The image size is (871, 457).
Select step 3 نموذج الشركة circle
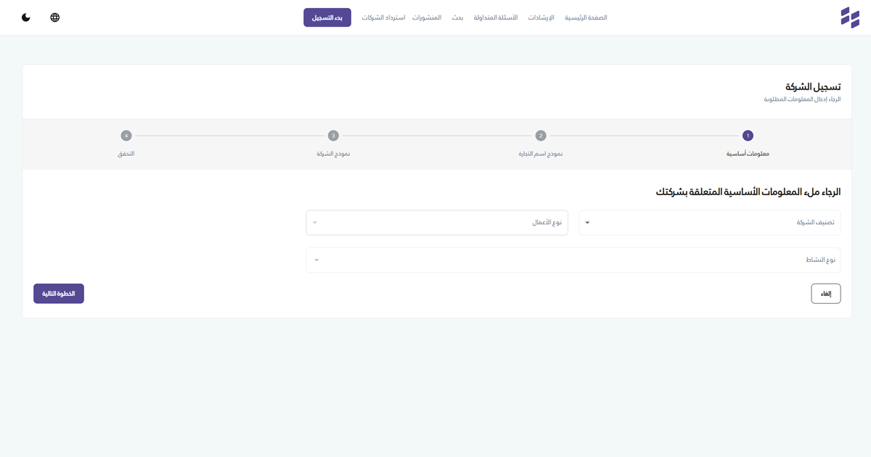333,136
